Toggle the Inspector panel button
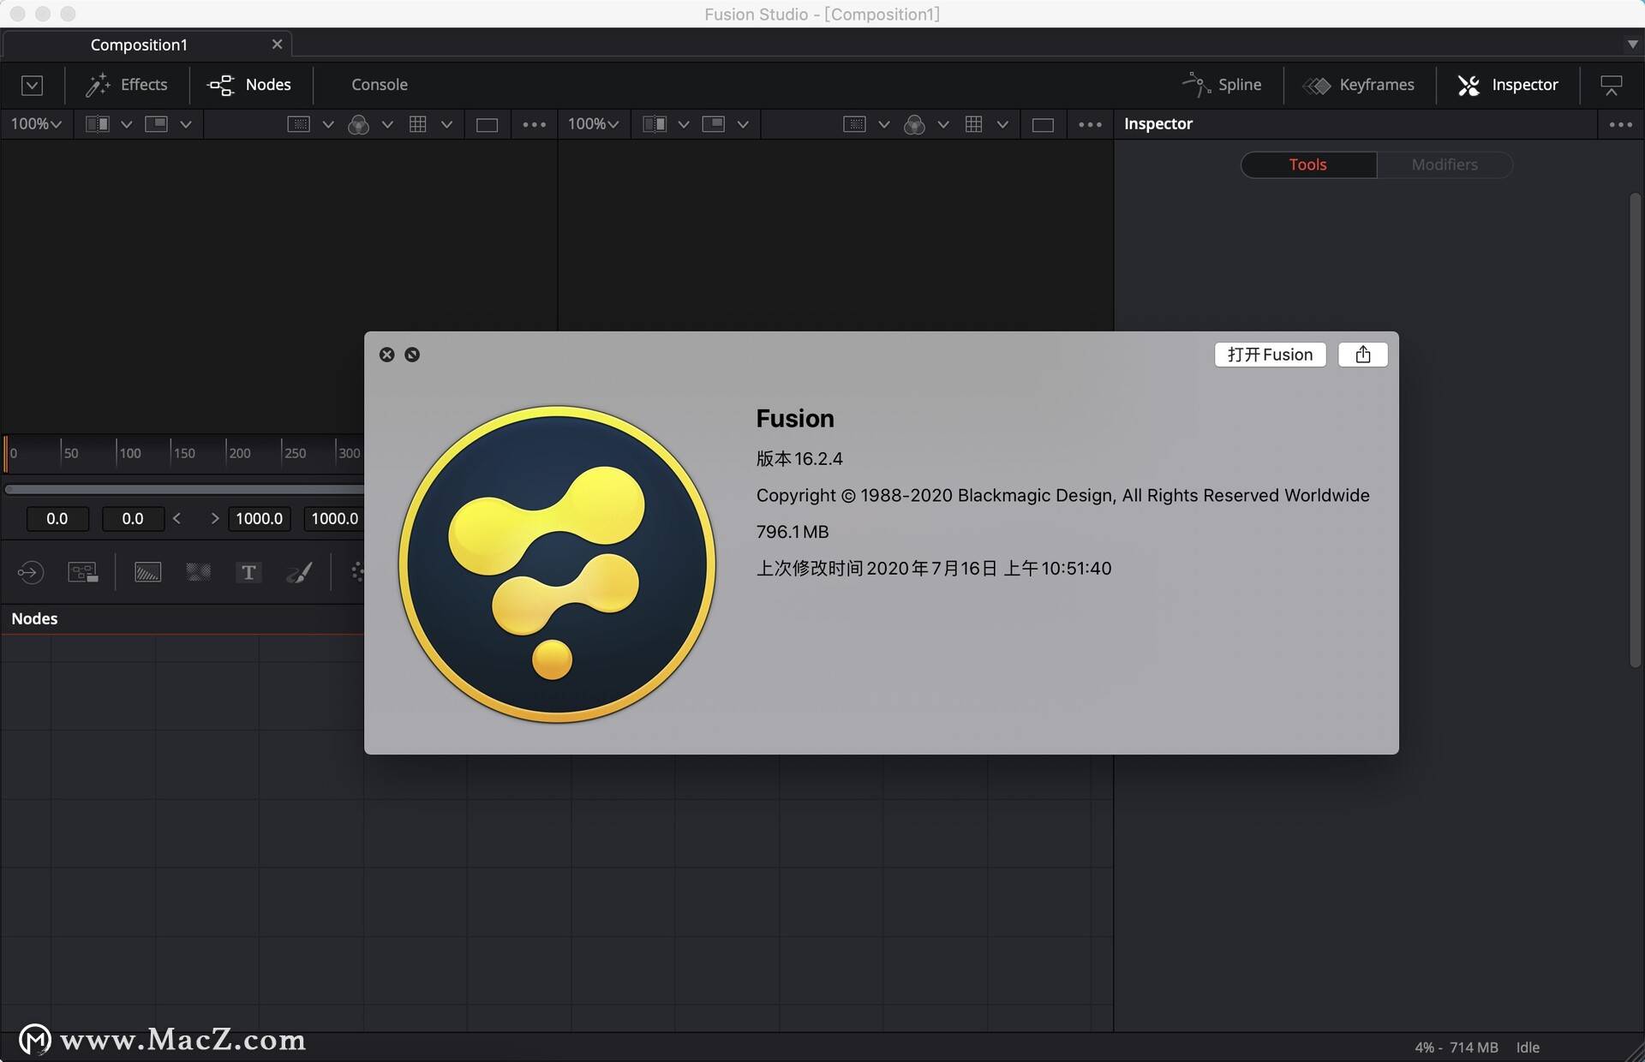1645x1062 pixels. coord(1508,85)
